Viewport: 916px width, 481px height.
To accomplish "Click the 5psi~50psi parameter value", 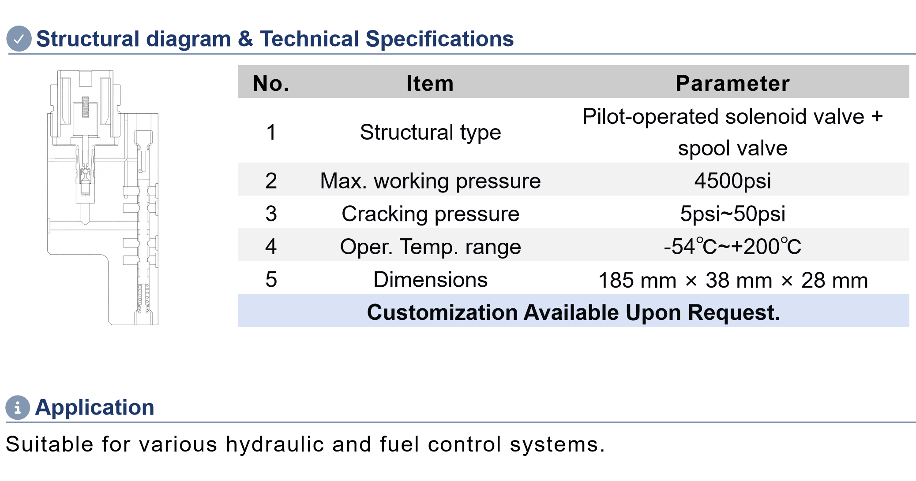I will click(732, 214).
